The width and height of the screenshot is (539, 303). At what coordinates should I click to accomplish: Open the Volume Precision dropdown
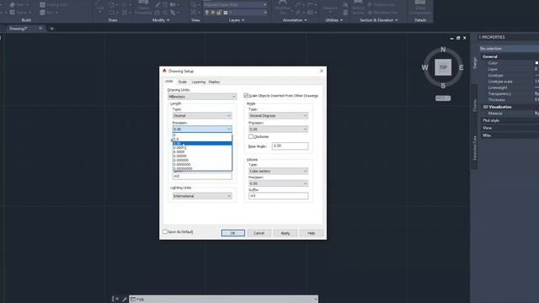coord(278,183)
